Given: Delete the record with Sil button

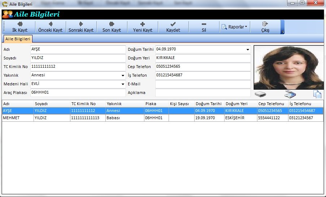Looking at the screenshot, I should pyautogui.click(x=204, y=27).
